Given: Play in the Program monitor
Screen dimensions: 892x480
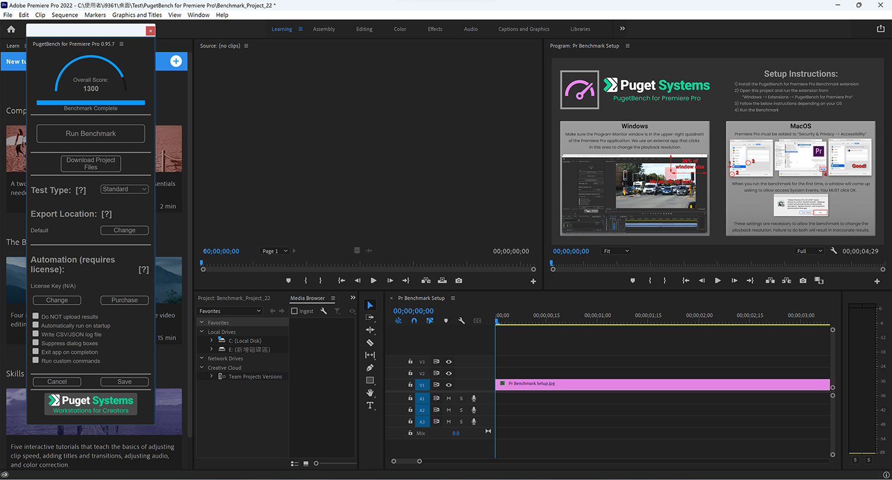Looking at the screenshot, I should (x=718, y=280).
